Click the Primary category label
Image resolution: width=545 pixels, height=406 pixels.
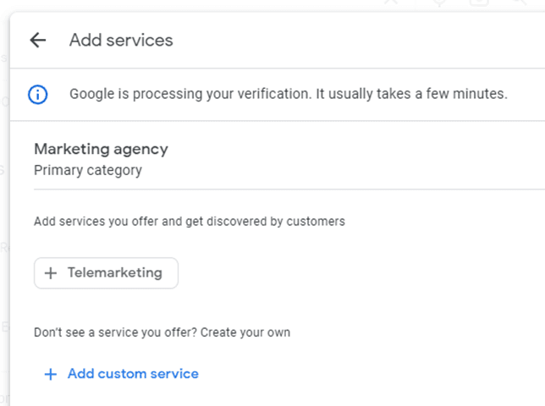coord(88,170)
